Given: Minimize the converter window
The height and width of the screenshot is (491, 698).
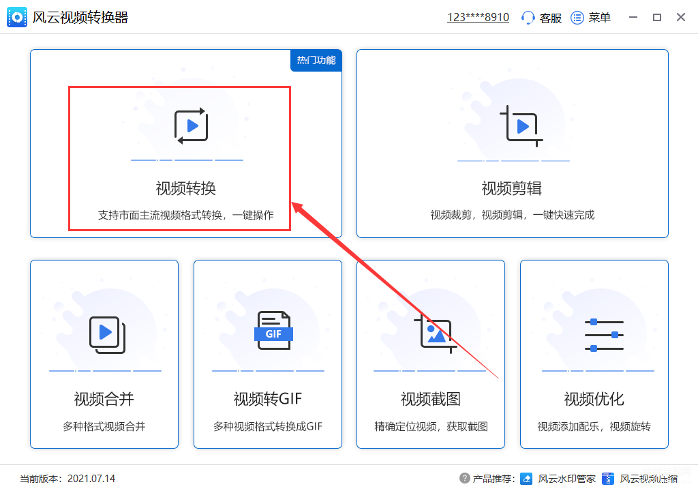Looking at the screenshot, I should pos(633,17).
